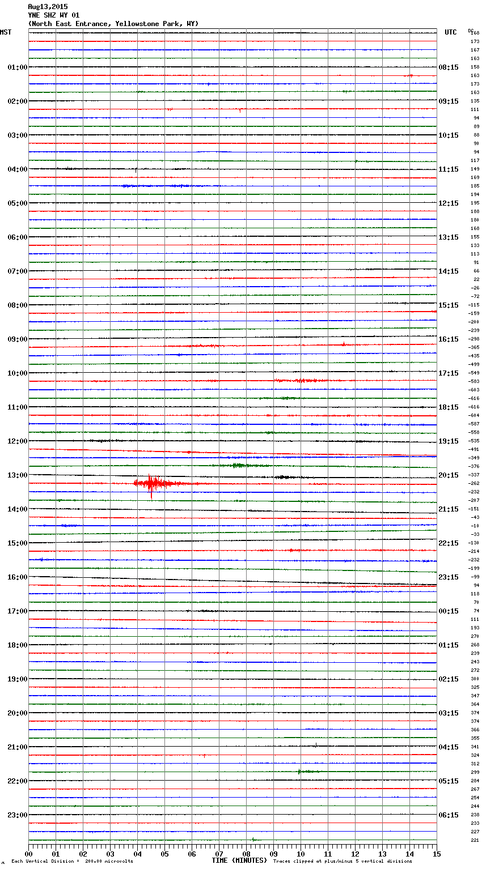The image size is (482, 869).
Task: Click the 11:15 UTC row label
Action: tap(449, 169)
